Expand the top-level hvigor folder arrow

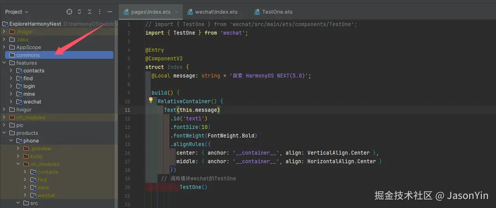(4, 109)
